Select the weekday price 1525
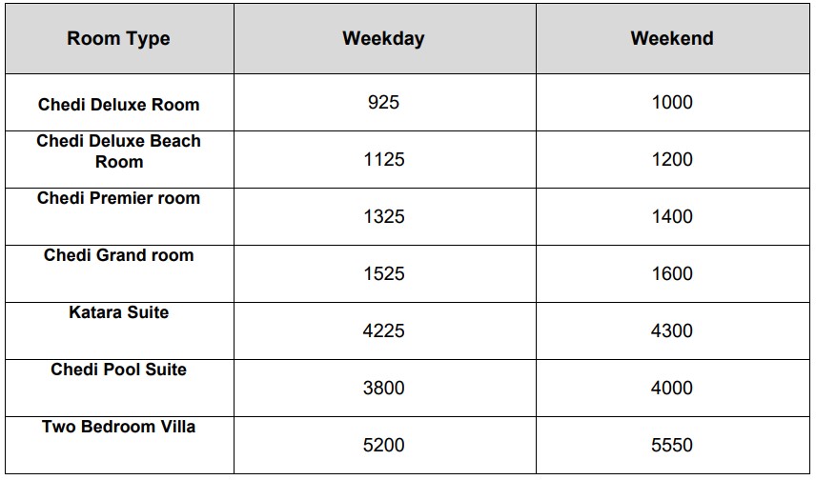This screenshot has width=816, height=480. point(383,274)
